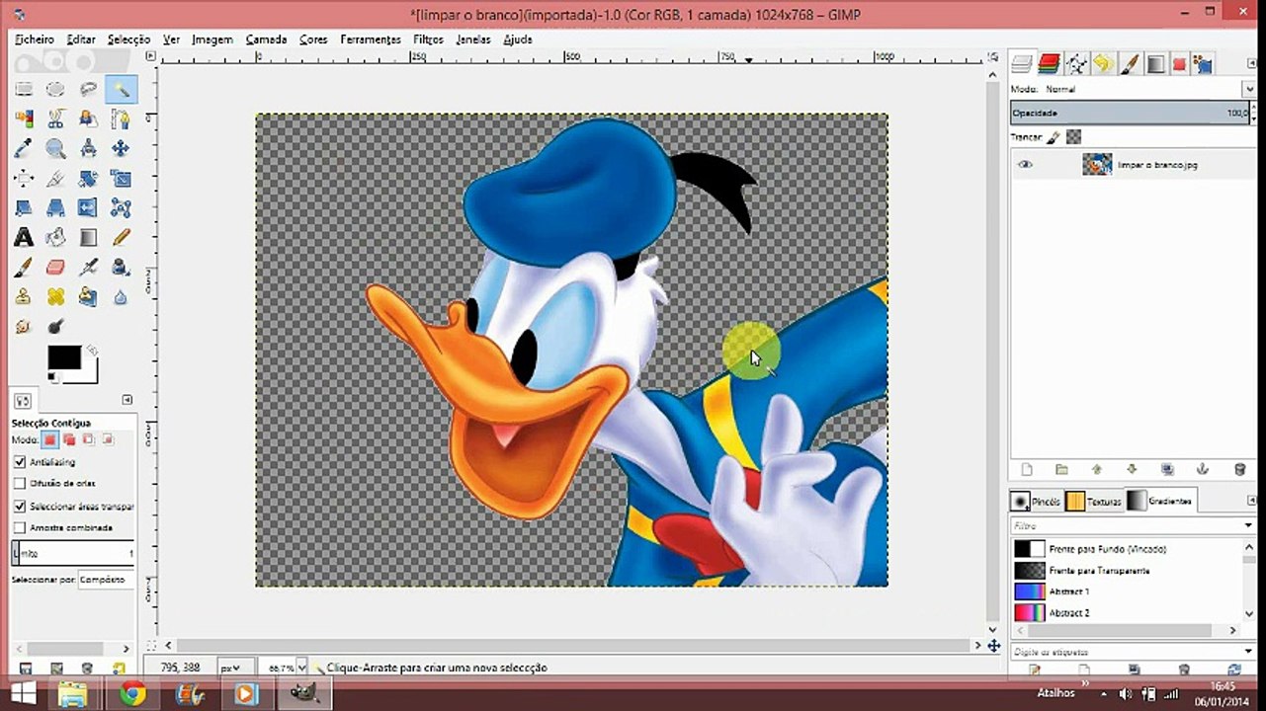Open the Cores menu
Viewport: 1266px width, 711px height.
tap(313, 39)
